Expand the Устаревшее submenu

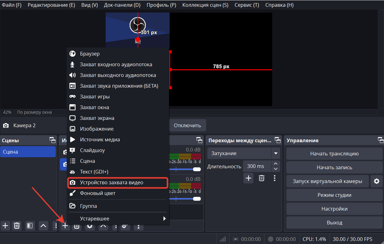point(118,219)
